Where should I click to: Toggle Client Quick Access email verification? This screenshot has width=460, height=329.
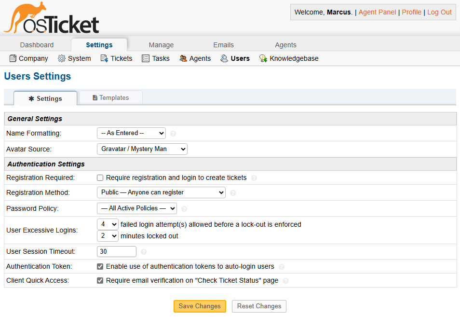click(100, 280)
